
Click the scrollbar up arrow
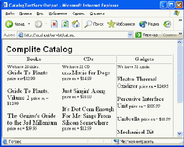[x=180, y=42]
